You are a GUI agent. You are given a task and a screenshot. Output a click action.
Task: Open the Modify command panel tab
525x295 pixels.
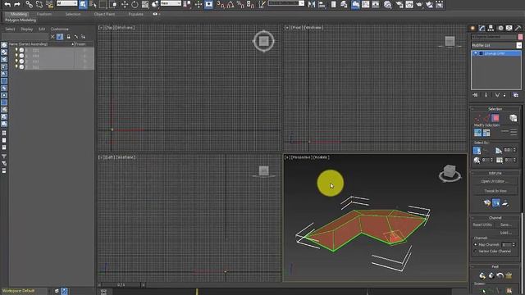coord(482,28)
